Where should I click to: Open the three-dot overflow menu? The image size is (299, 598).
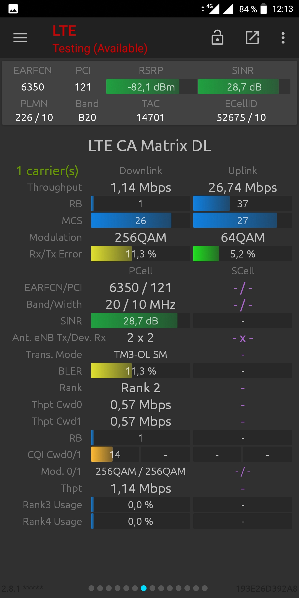coord(283,38)
